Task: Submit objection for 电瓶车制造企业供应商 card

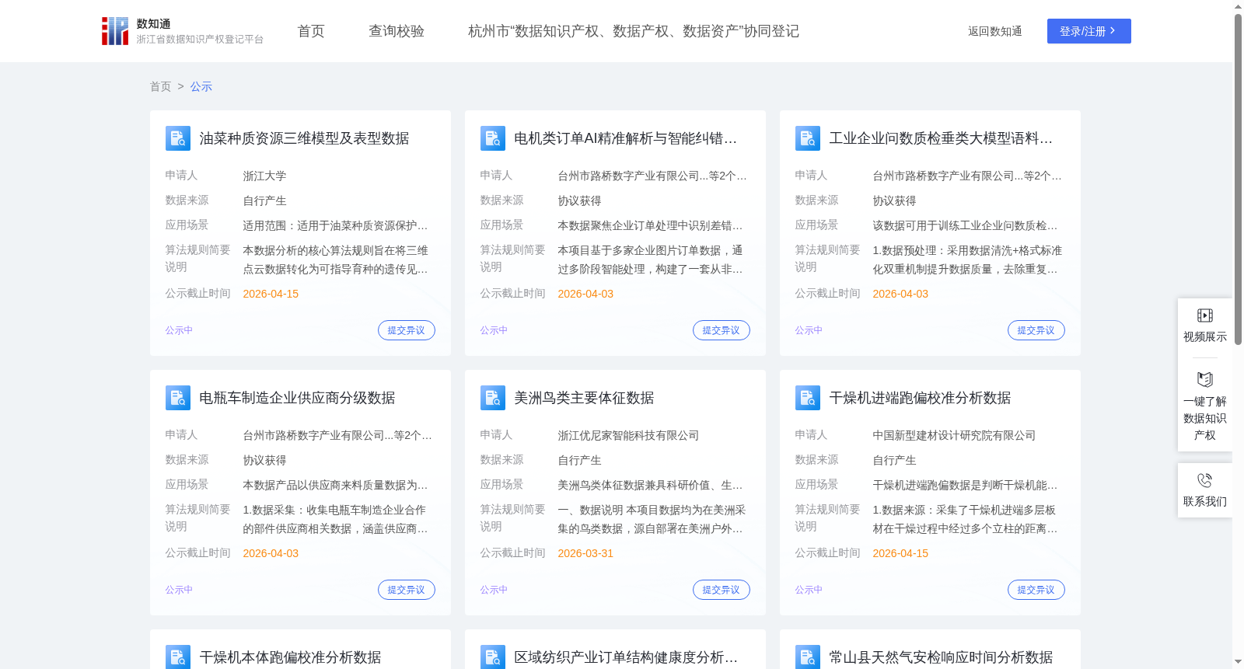Action: coord(407,590)
